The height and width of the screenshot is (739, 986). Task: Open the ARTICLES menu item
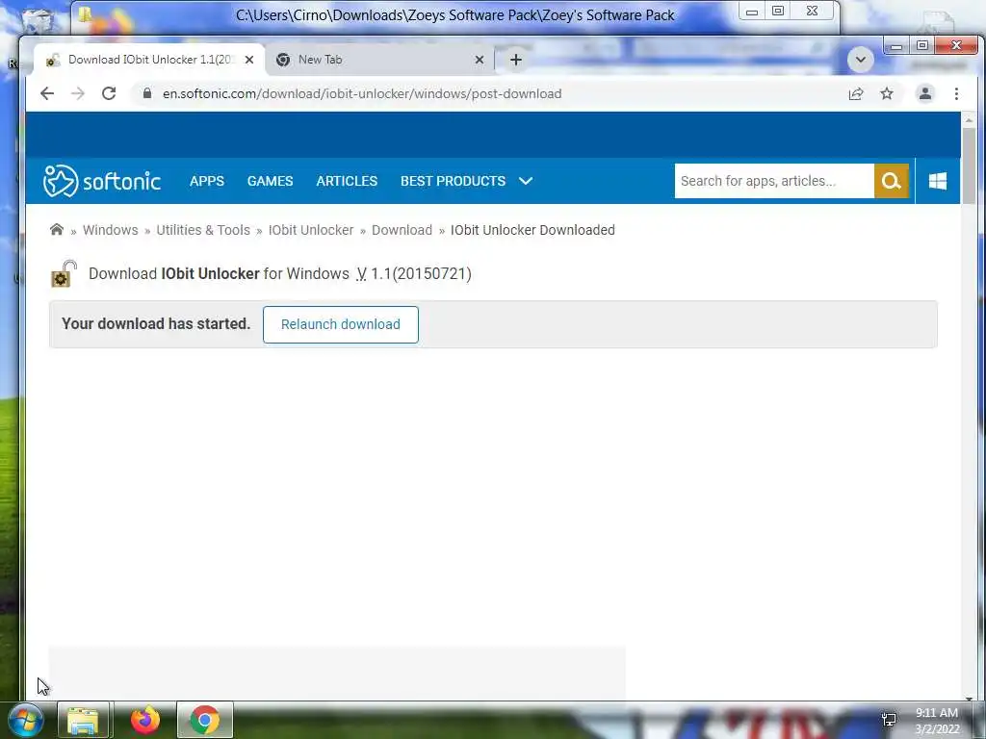tap(347, 181)
